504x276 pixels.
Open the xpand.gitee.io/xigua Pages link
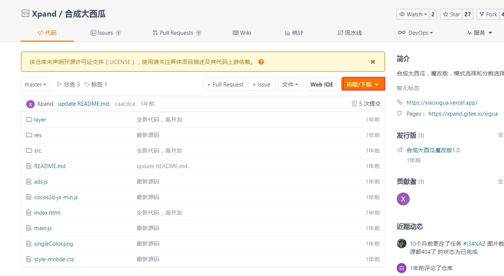click(x=463, y=114)
